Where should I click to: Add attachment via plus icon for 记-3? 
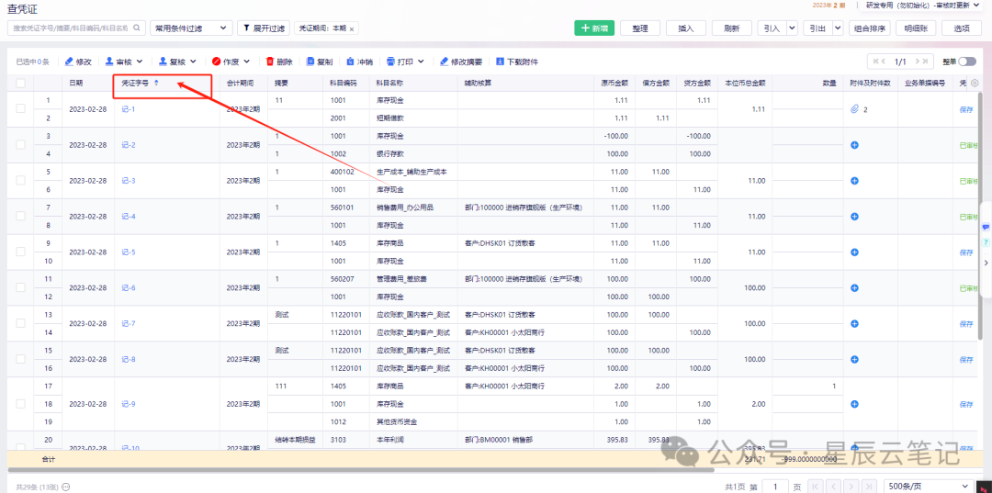[x=854, y=181]
